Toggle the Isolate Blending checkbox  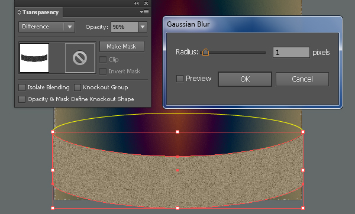coord(22,87)
